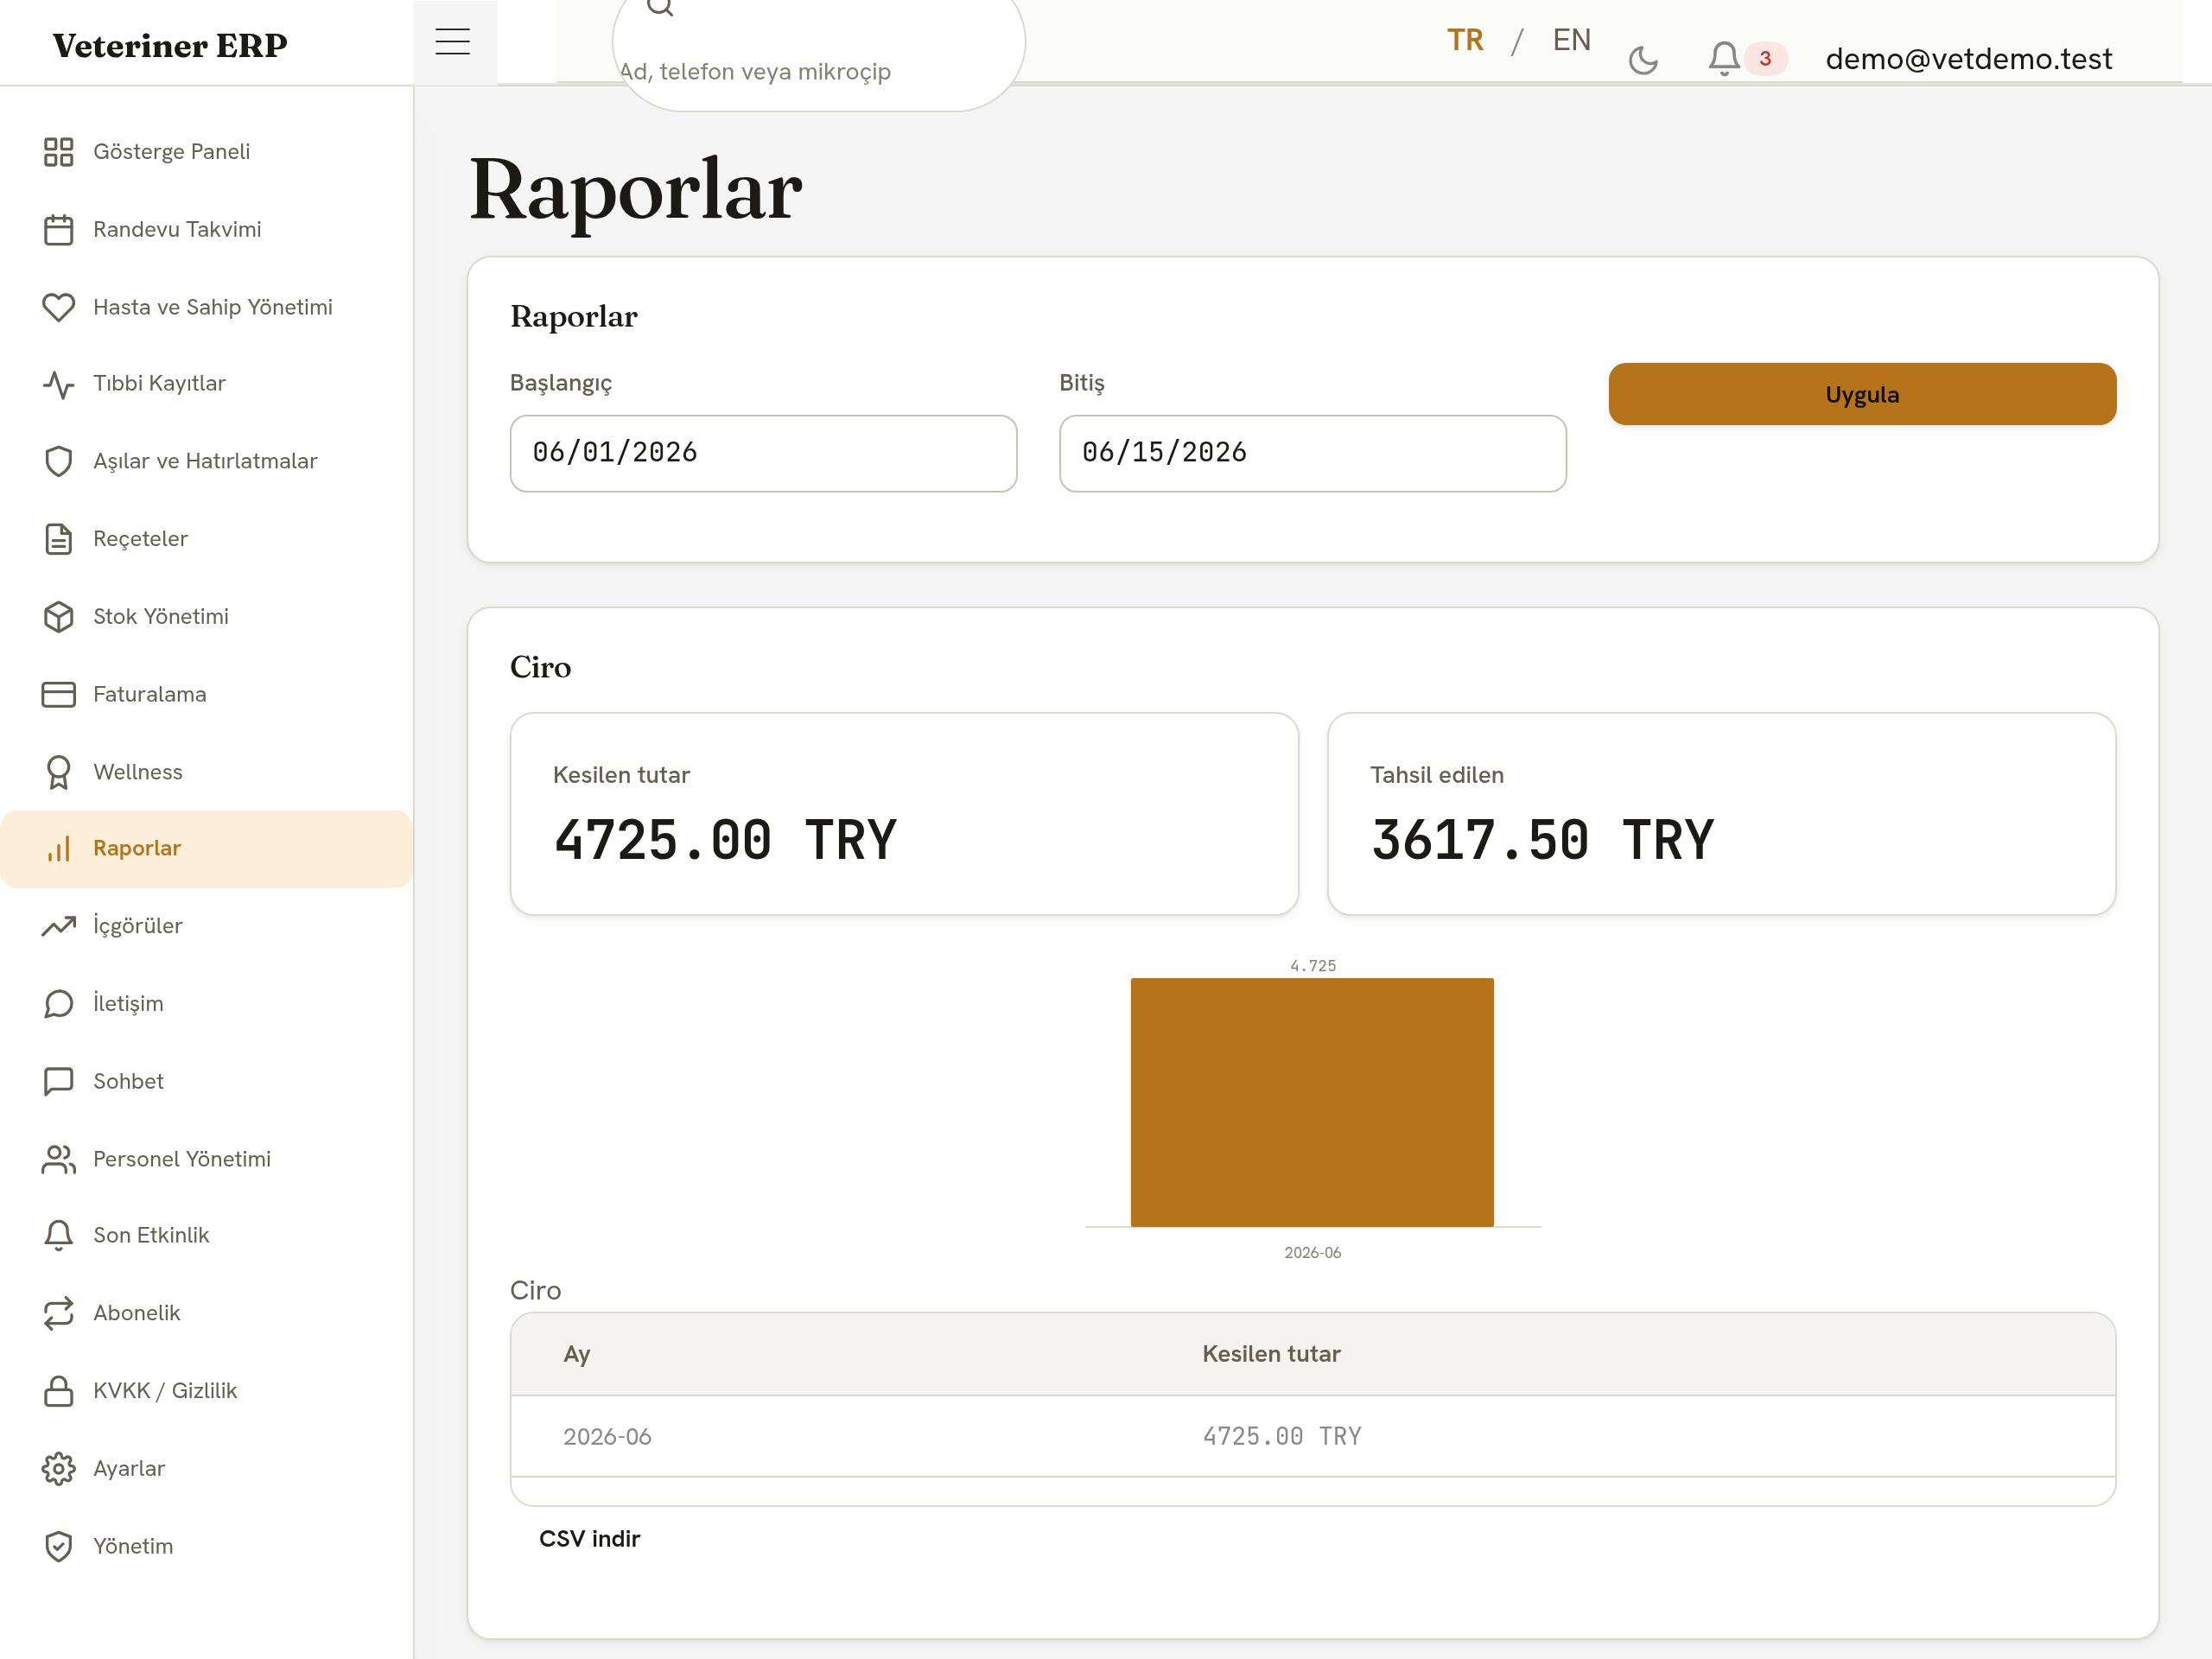Click the document icon for Reçeteler
This screenshot has height=1659, width=2212.
pyautogui.click(x=58, y=539)
